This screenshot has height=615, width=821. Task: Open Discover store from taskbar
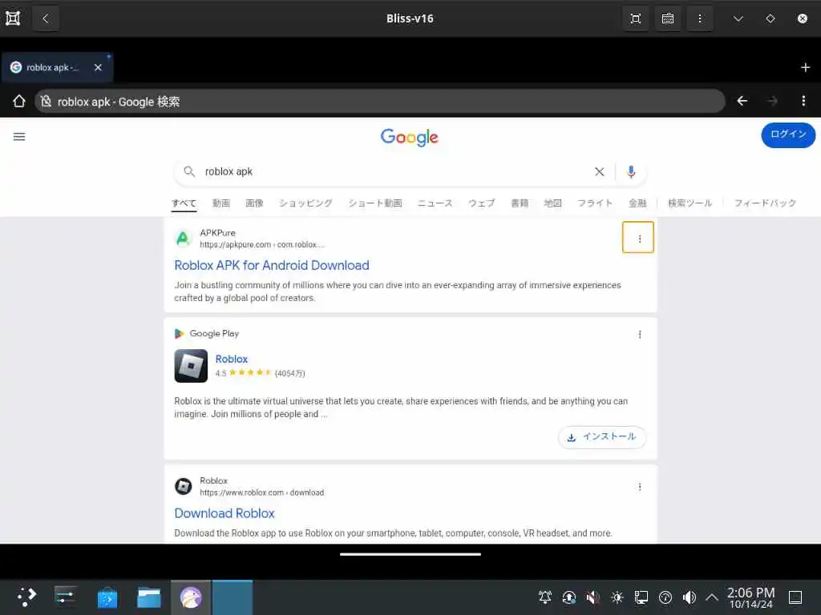click(x=107, y=597)
